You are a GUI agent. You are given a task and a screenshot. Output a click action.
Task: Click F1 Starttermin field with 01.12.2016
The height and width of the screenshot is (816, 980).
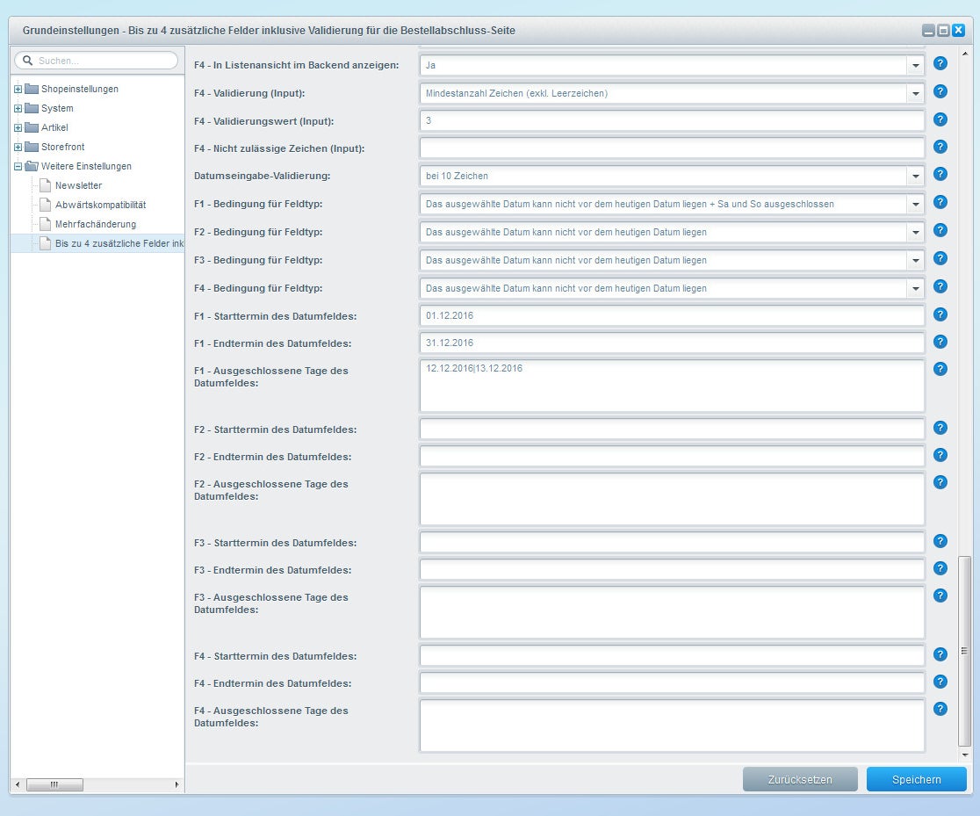point(672,315)
